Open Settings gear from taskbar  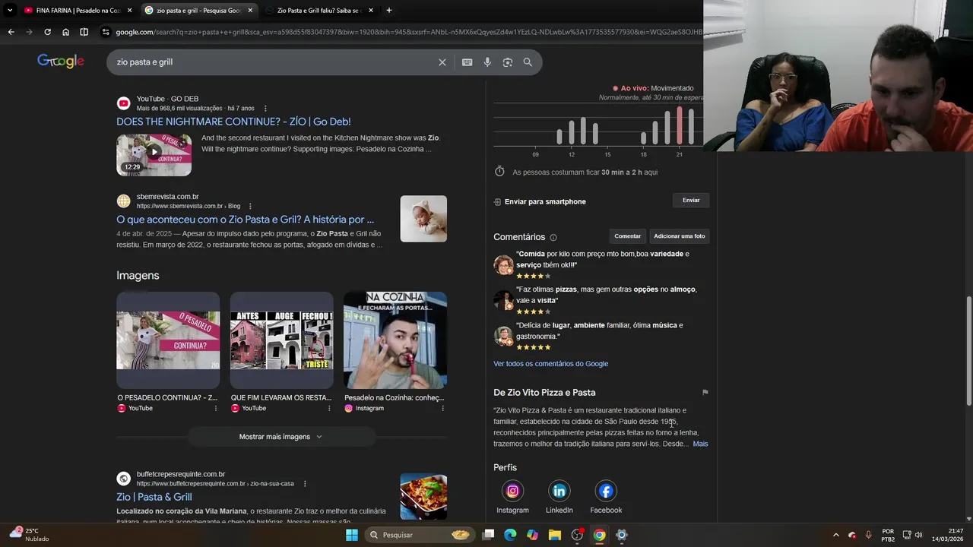pyautogui.click(x=621, y=535)
